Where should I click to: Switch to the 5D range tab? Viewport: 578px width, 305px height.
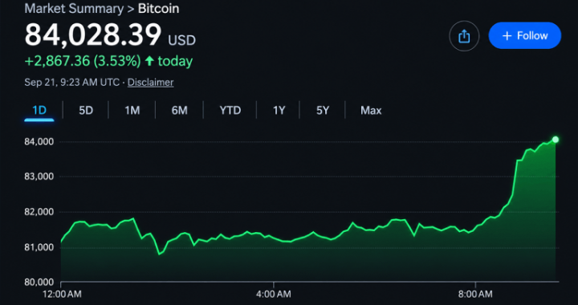tap(86, 111)
